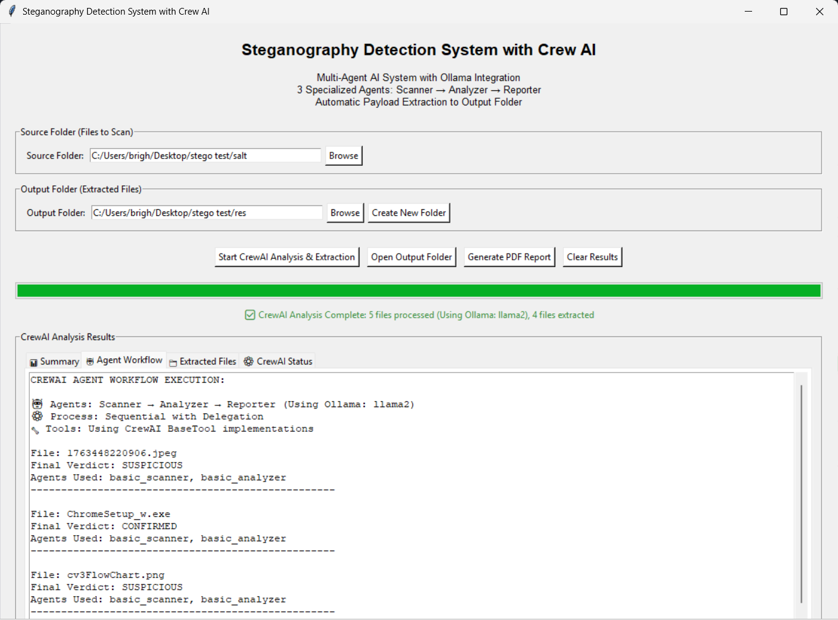This screenshot has height=620, width=838.
Task: Click inside the Output Folder path field
Action: point(207,213)
